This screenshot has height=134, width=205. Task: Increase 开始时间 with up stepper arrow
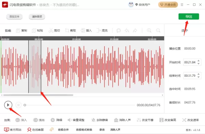[x=199, y=61]
